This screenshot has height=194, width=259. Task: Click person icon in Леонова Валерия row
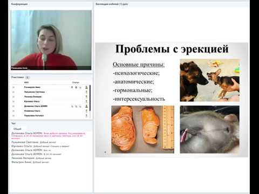(x=86, y=96)
